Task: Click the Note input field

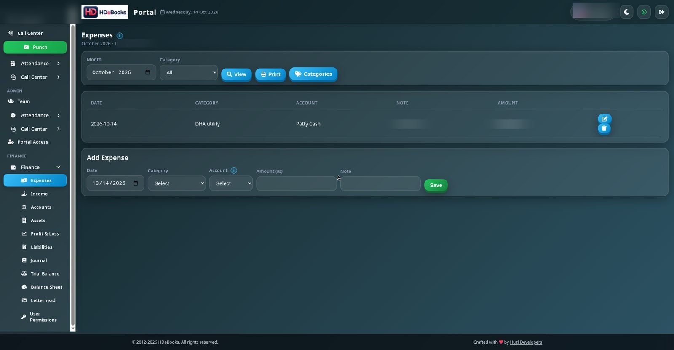Action: [x=380, y=184]
